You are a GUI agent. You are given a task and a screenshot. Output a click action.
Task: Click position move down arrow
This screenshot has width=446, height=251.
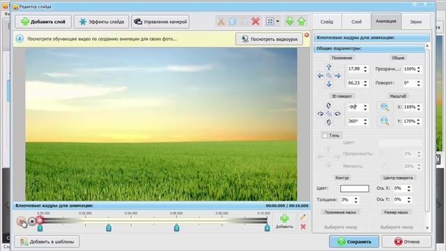[x=329, y=84]
